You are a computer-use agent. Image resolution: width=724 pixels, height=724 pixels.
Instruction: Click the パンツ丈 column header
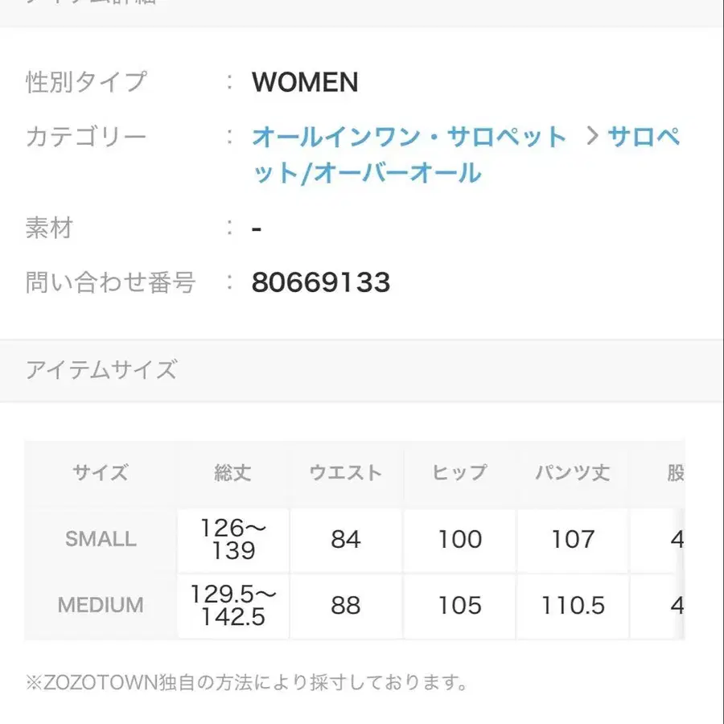coord(573,473)
